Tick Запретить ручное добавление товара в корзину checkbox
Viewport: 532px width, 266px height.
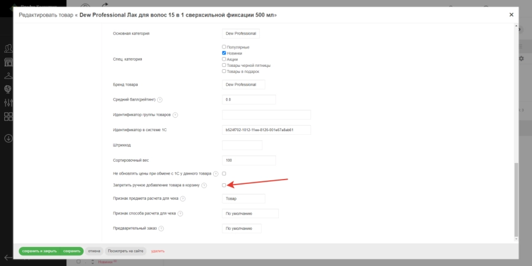click(224, 185)
